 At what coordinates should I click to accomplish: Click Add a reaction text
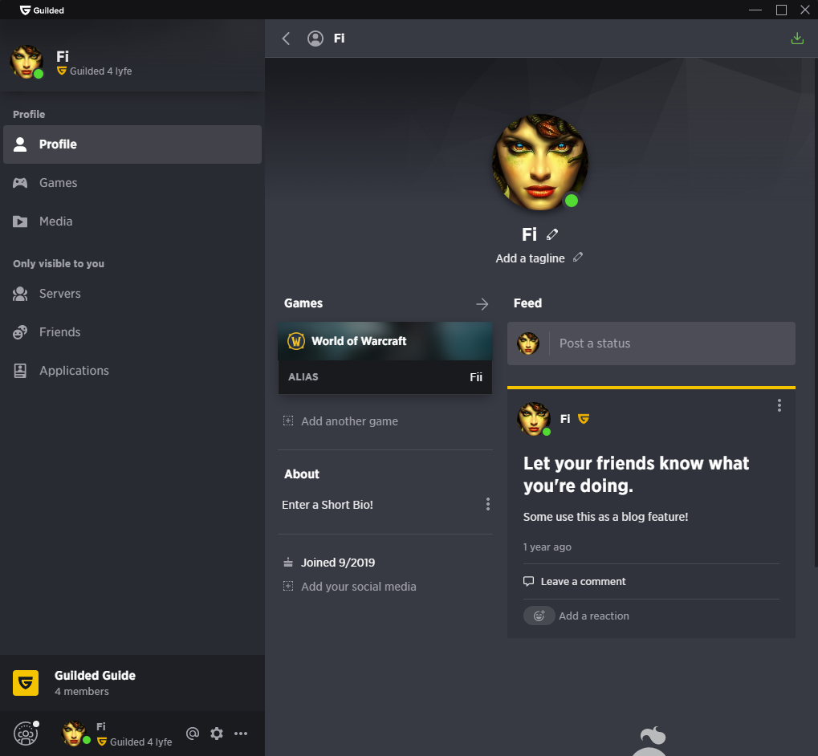click(594, 616)
